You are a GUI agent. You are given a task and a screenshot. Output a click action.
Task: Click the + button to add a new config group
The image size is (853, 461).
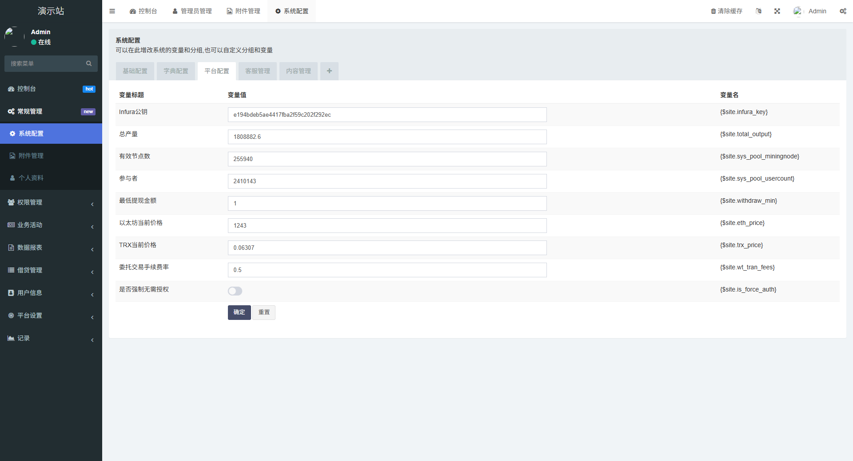click(x=329, y=71)
